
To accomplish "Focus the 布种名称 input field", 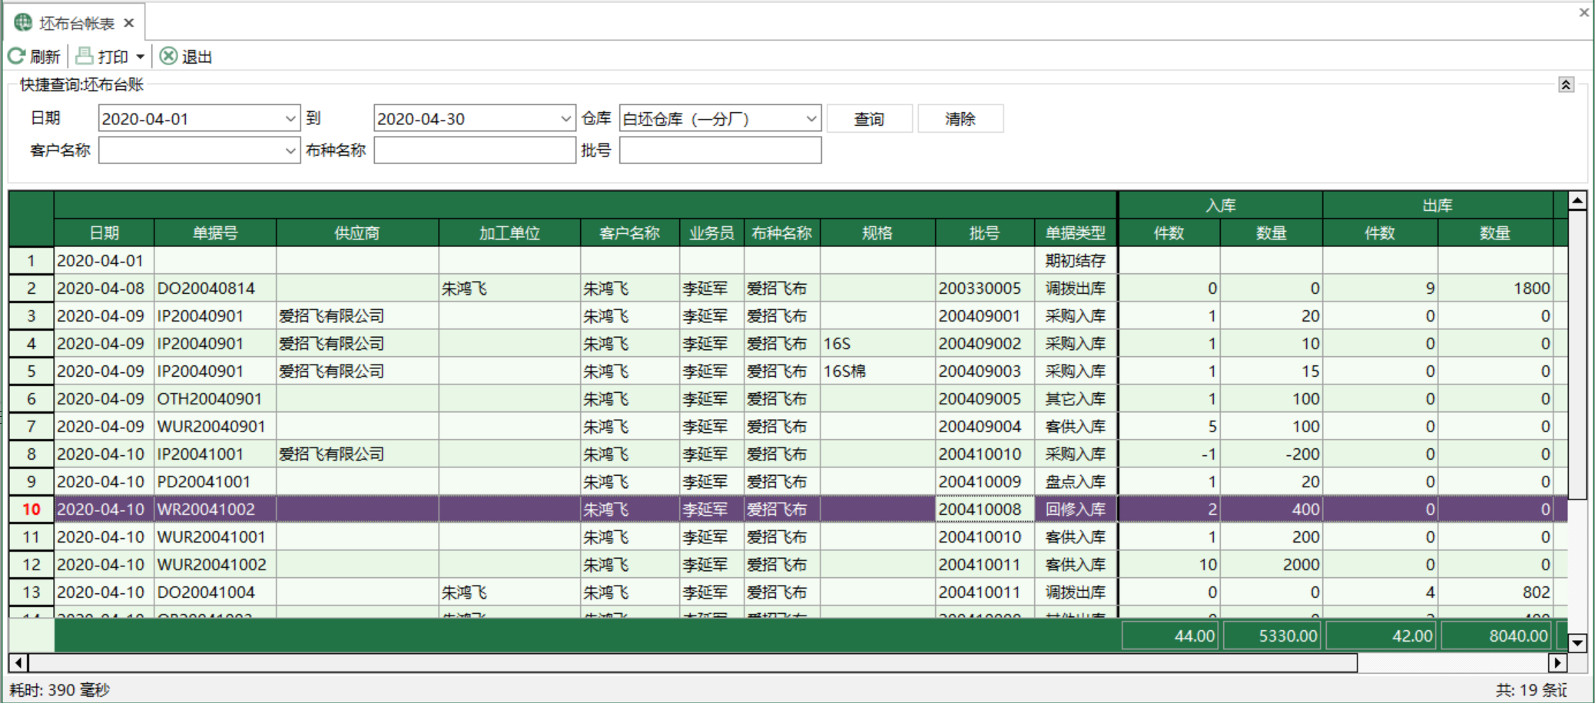I will click(x=475, y=150).
